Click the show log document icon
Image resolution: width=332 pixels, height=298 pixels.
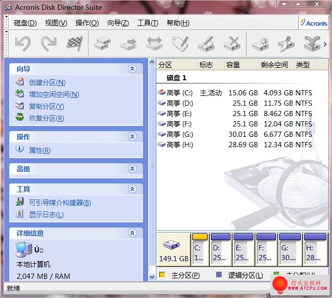click(20, 214)
